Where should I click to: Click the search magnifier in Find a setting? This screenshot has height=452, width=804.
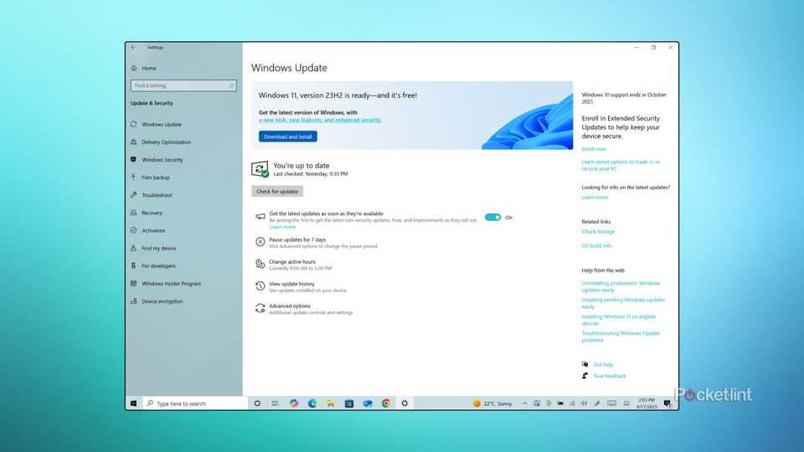pyautogui.click(x=231, y=85)
